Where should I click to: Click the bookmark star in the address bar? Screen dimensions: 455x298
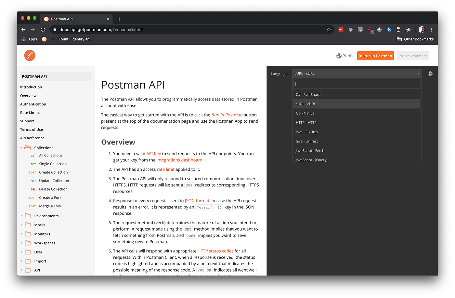pyautogui.click(x=329, y=29)
